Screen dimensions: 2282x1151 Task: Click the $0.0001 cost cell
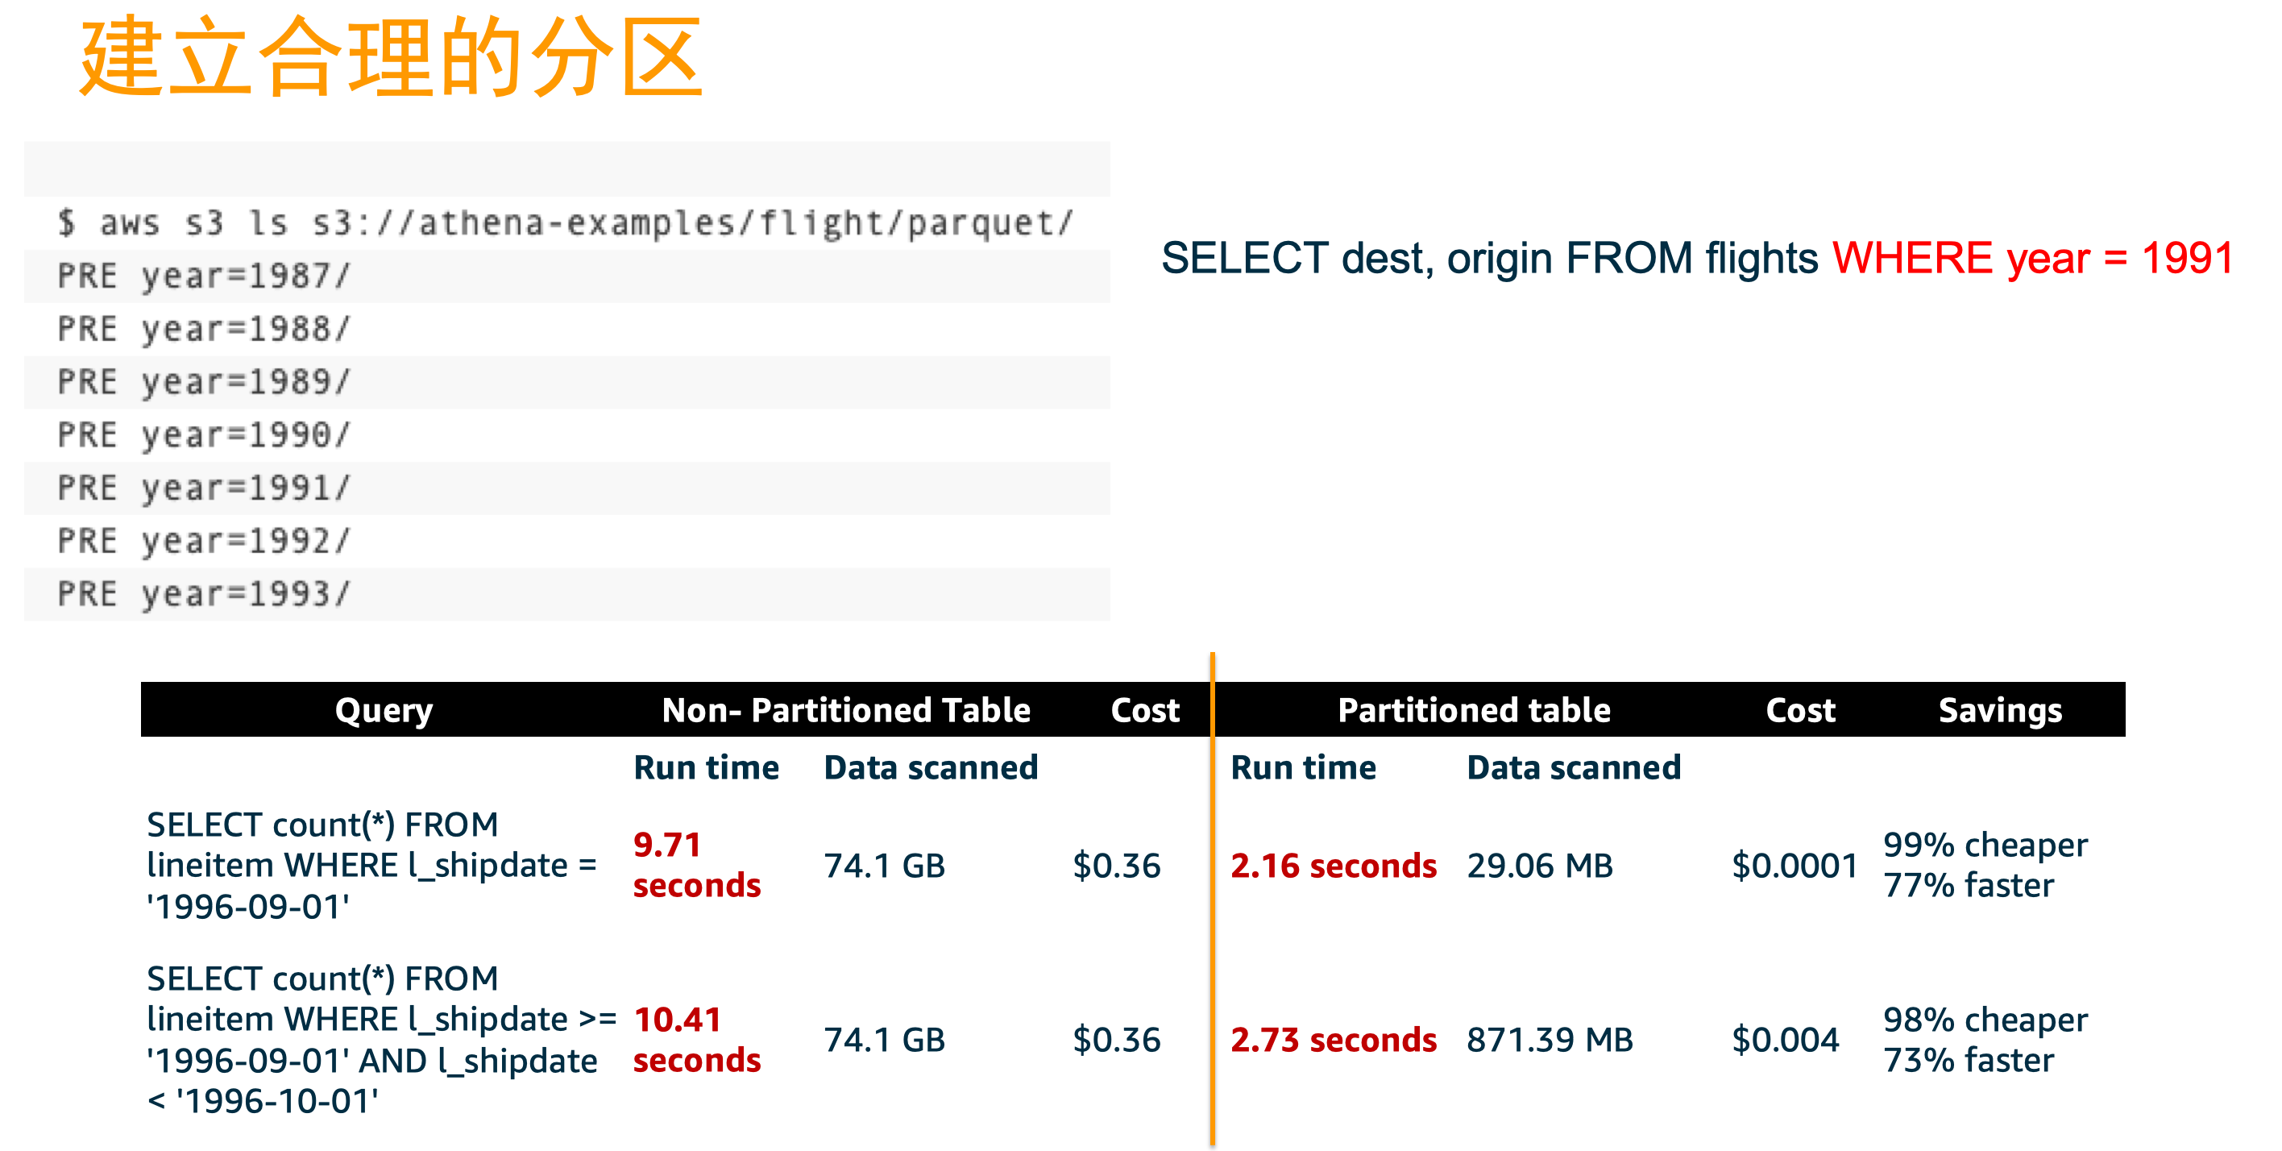click(1794, 866)
